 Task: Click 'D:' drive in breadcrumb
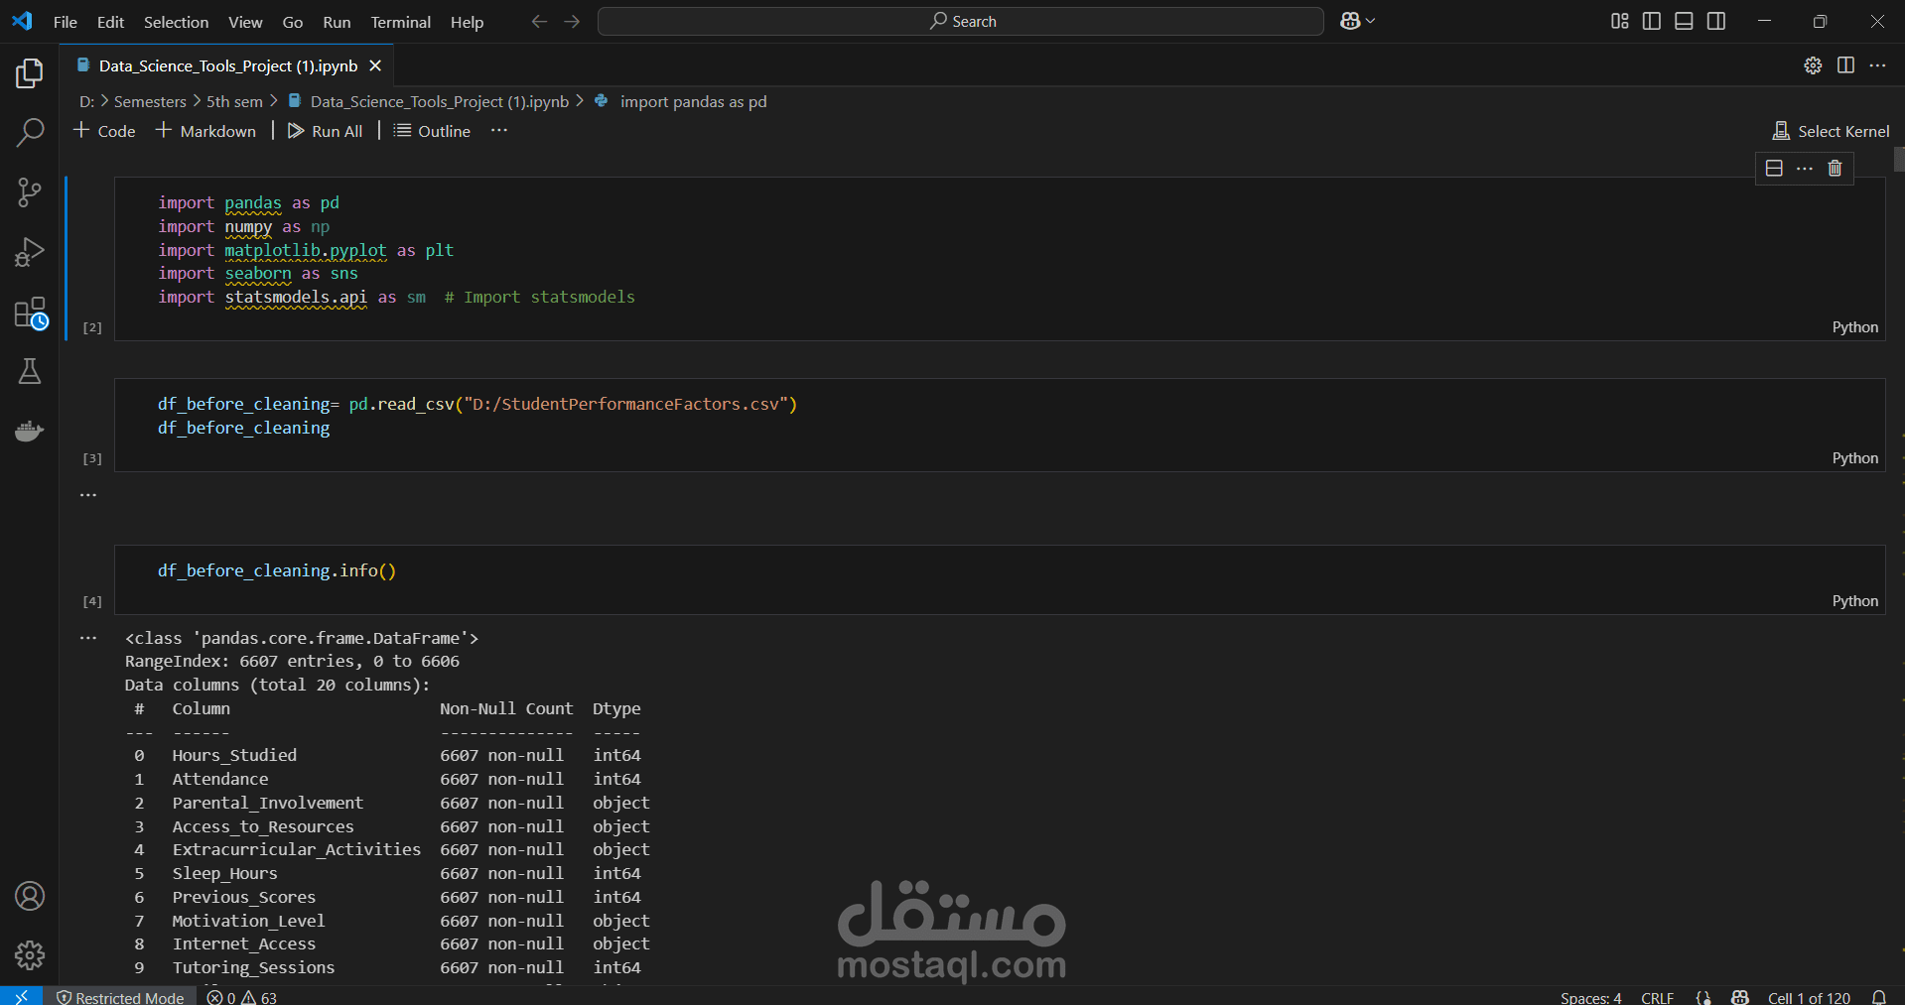[x=86, y=101]
